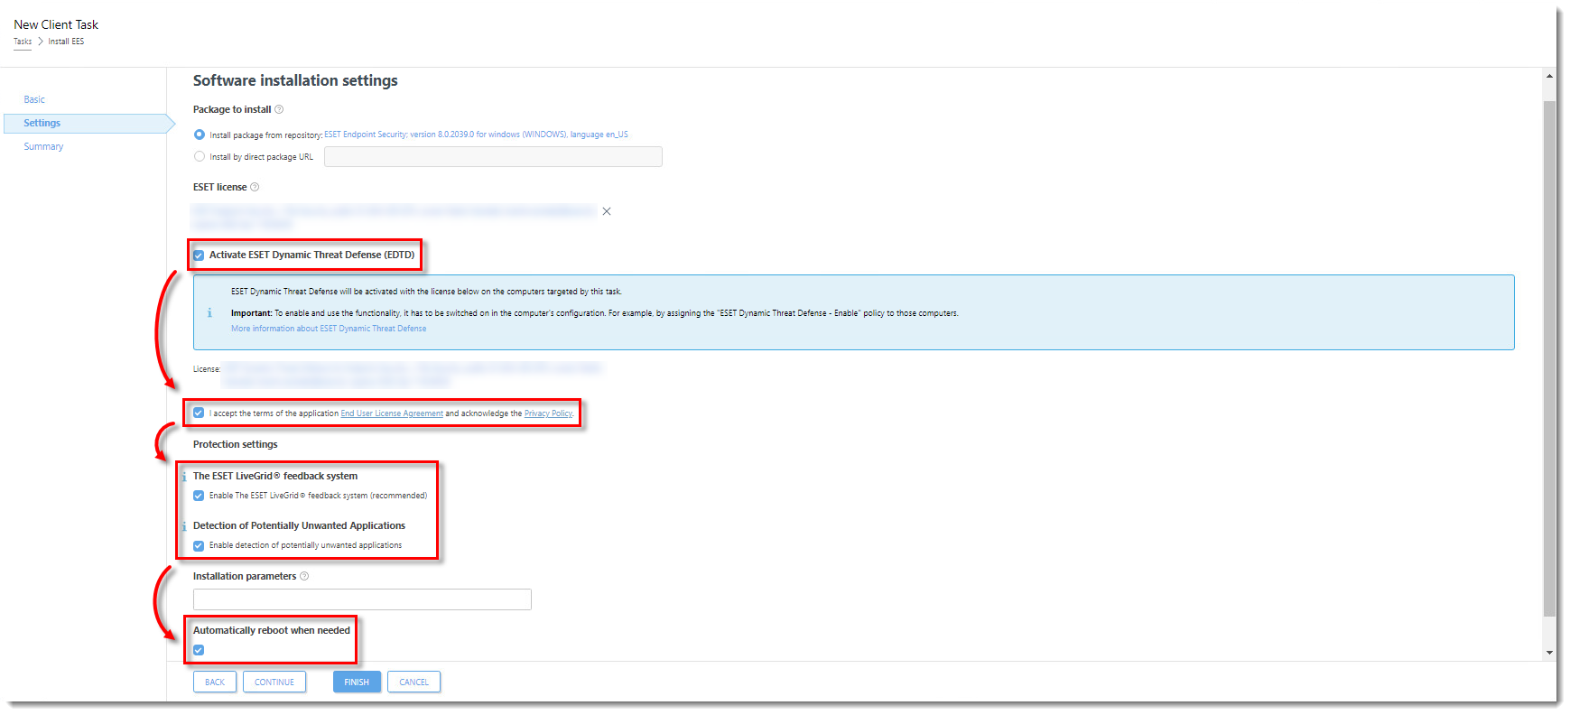
Task: Select Install package from repository option
Action: pos(200,135)
